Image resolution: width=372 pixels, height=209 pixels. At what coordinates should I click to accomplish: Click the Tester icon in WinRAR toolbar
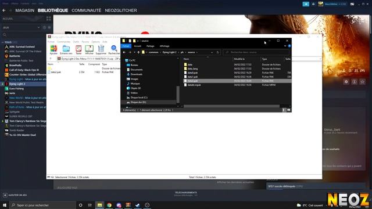point(78,50)
